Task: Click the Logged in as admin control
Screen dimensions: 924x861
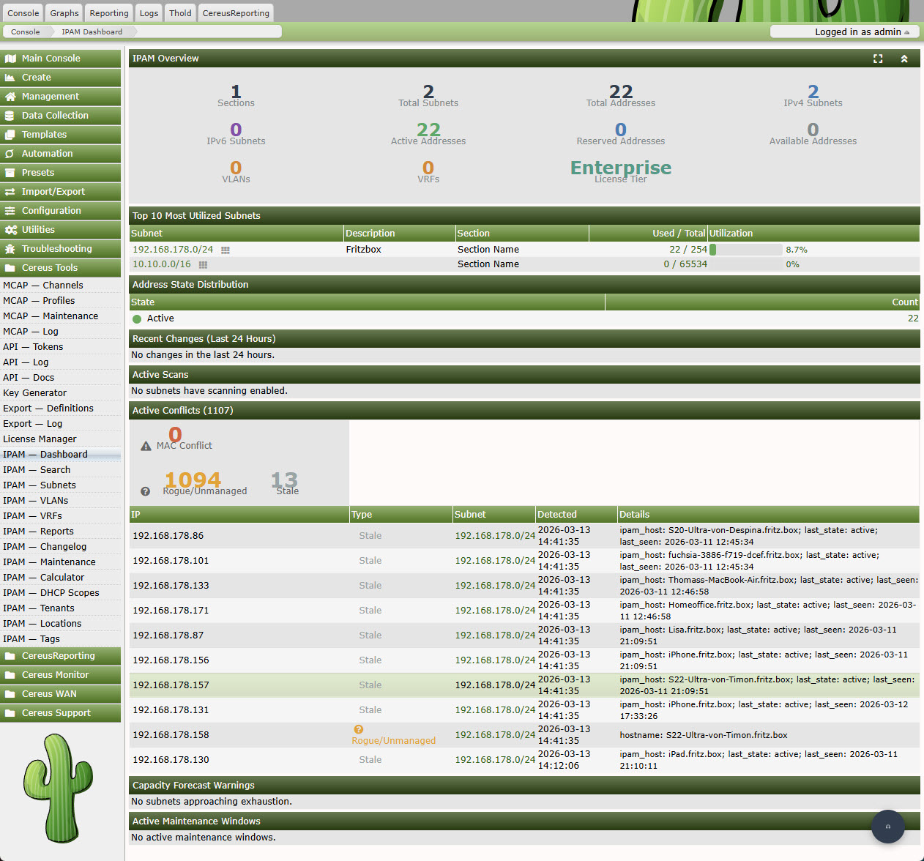Action: [x=843, y=31]
